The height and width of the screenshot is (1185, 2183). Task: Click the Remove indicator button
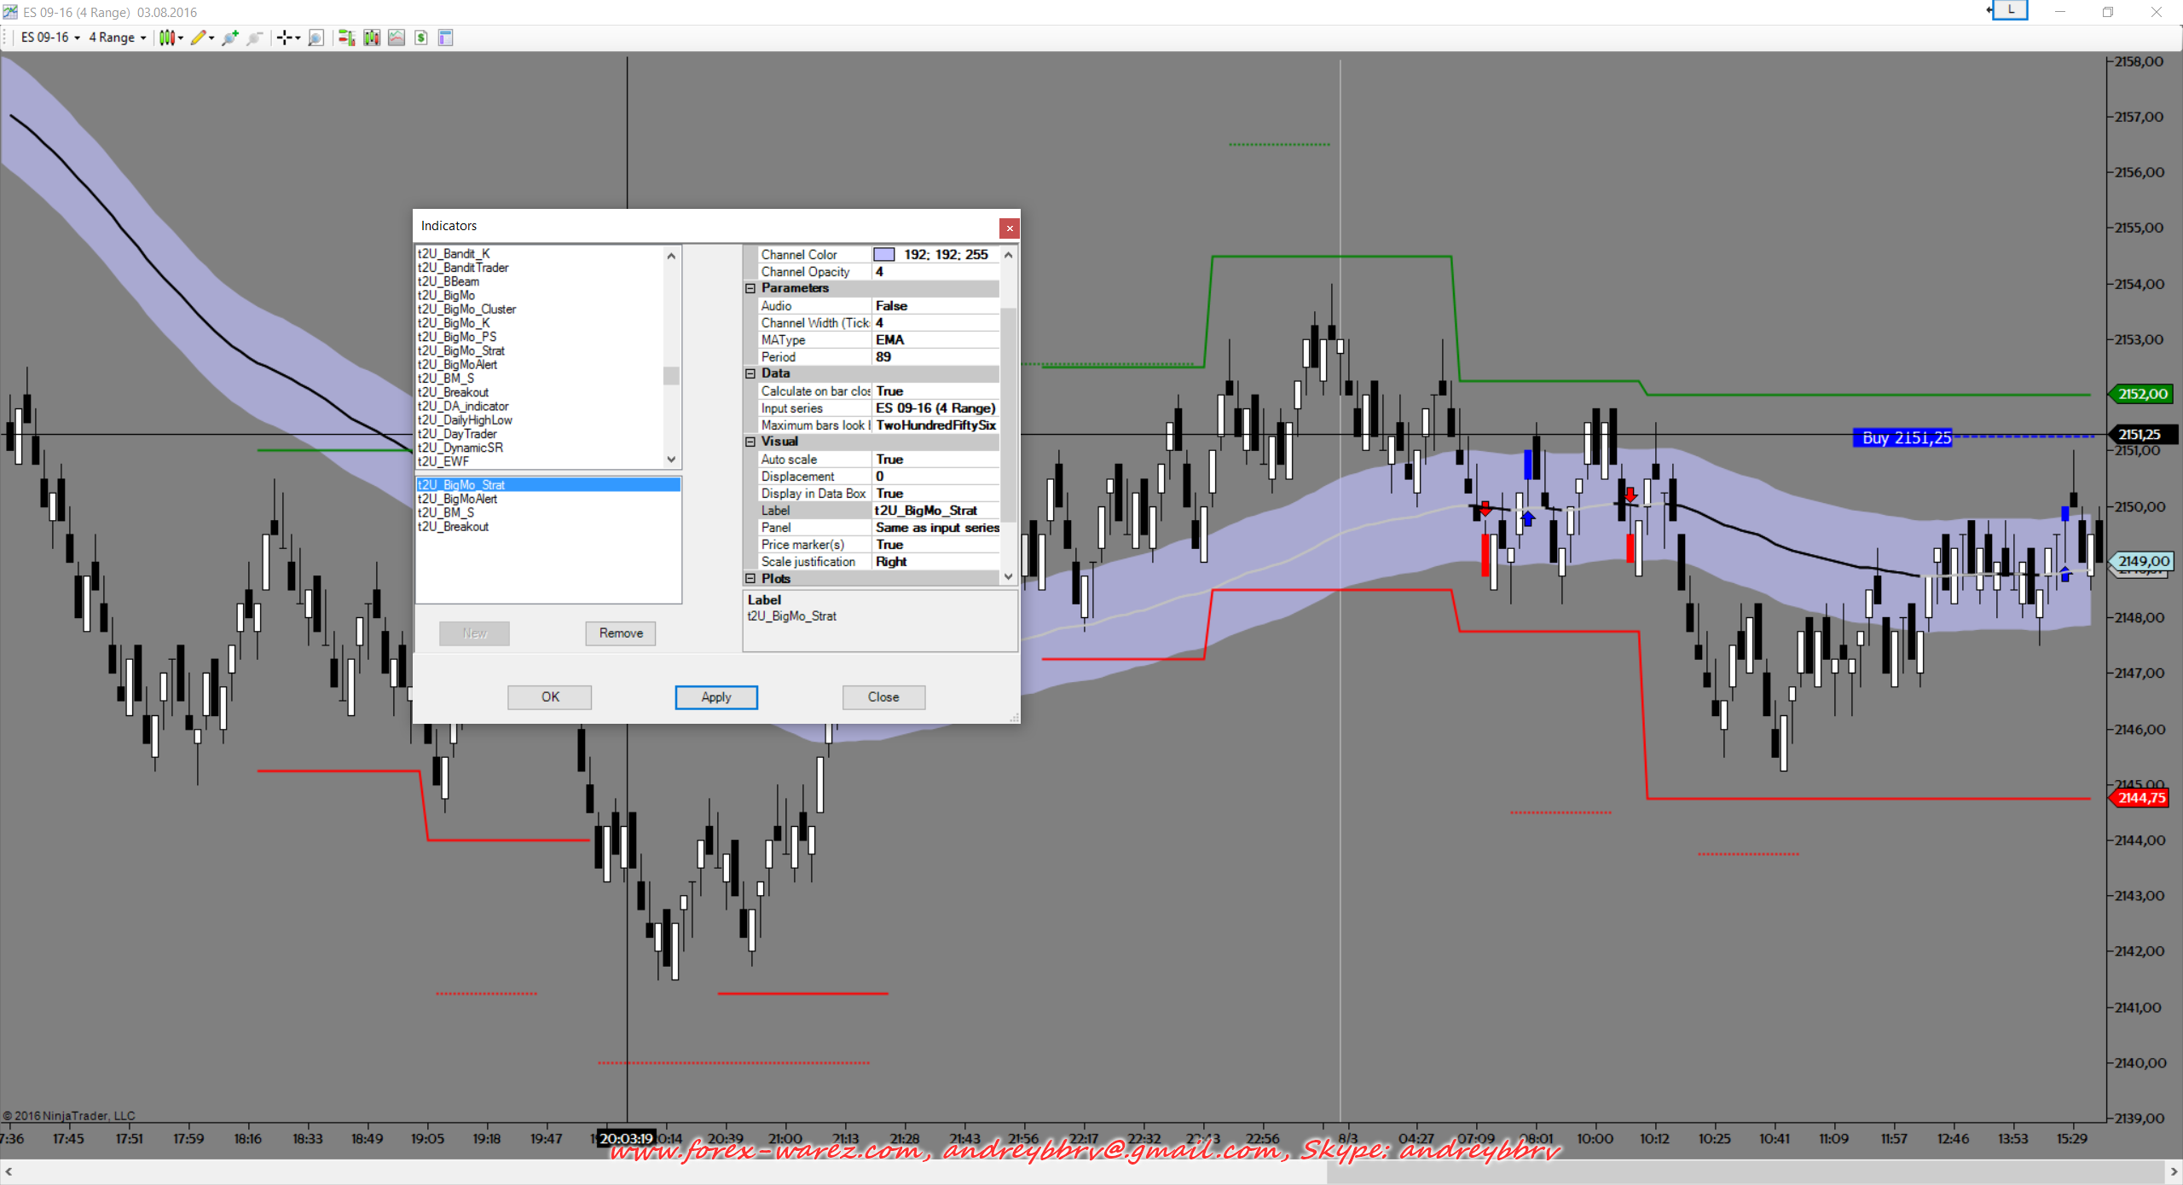coord(620,633)
